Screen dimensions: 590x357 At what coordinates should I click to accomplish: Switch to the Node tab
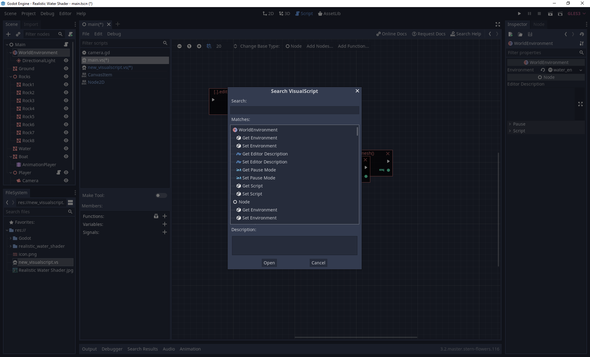coord(540,24)
